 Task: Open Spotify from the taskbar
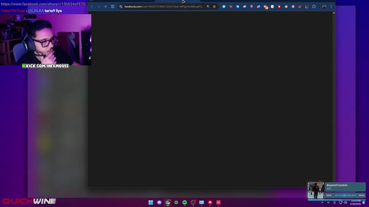(184, 202)
